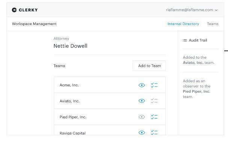The height and width of the screenshot is (154, 228).
Task: Open the Raviga Capital checklist icon
Action: [154, 132]
